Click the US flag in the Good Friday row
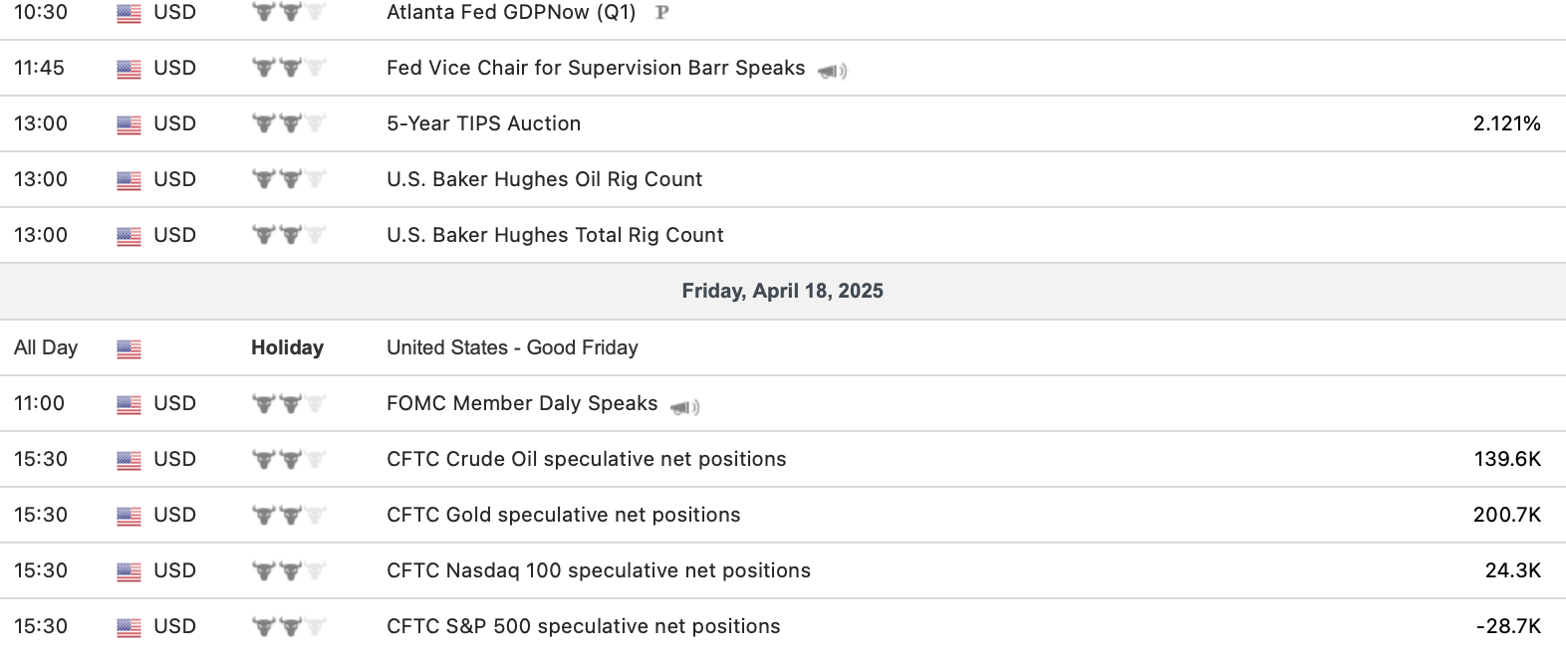This screenshot has width=1566, height=661. [129, 348]
